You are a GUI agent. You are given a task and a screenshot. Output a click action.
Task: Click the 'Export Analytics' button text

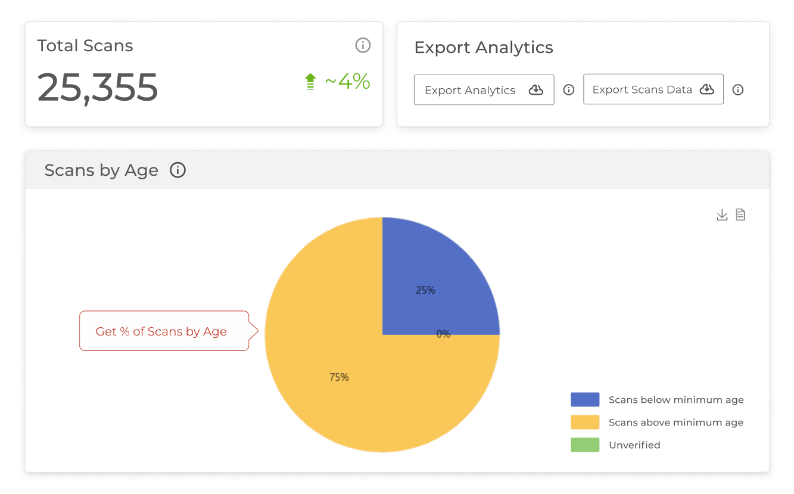[x=470, y=91]
